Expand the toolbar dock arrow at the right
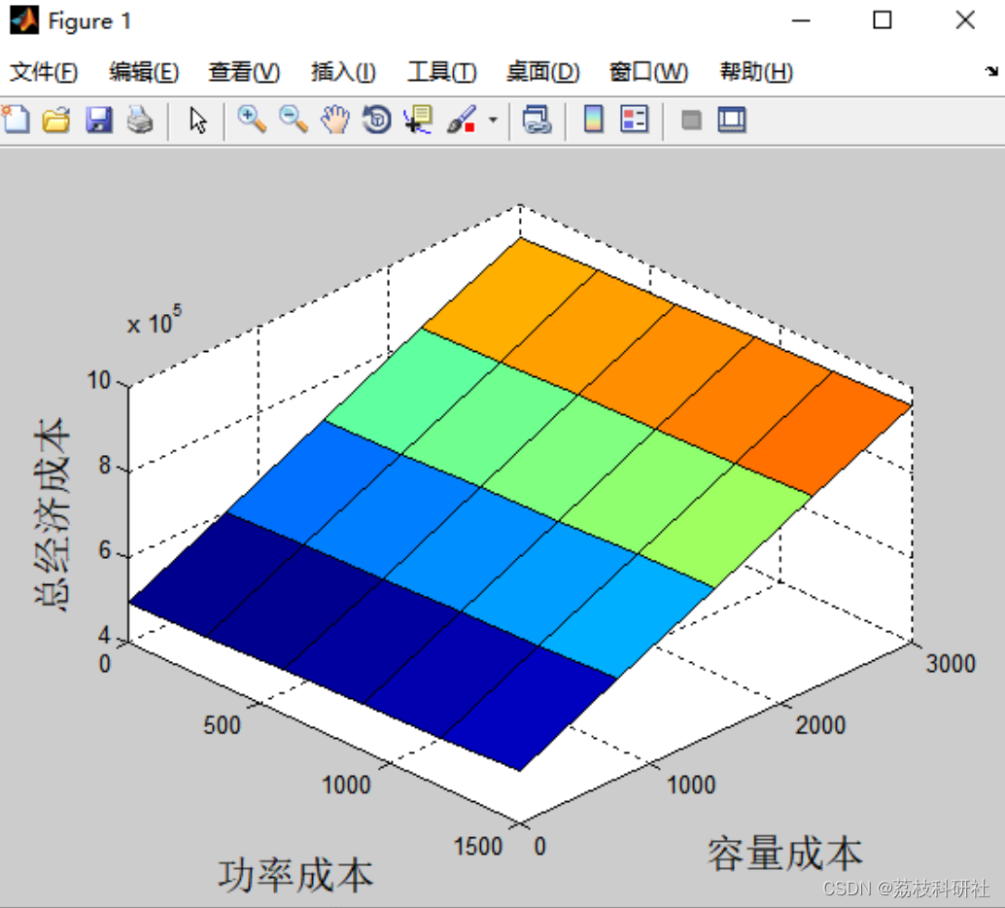Screen dimensions: 1005x908 click(x=991, y=71)
